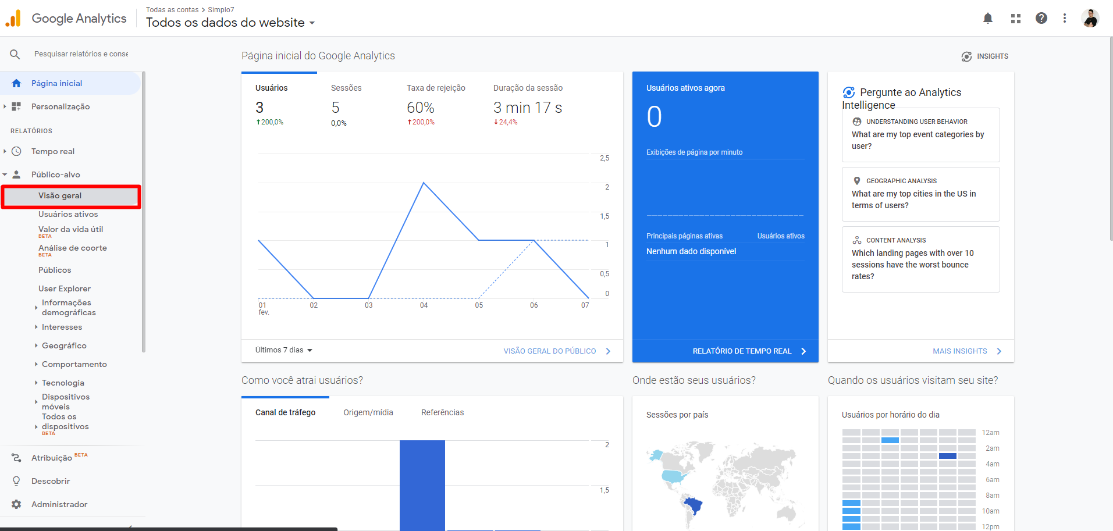Viewport: 1113px width, 531px height.
Task: Open the notifications bell
Action: pyautogui.click(x=988, y=18)
